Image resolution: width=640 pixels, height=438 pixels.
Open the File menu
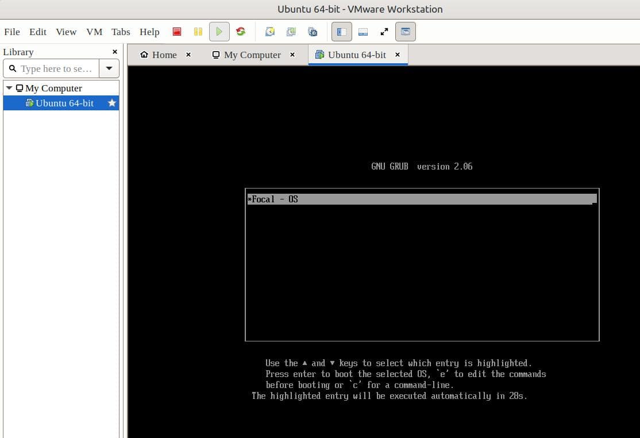pos(12,32)
